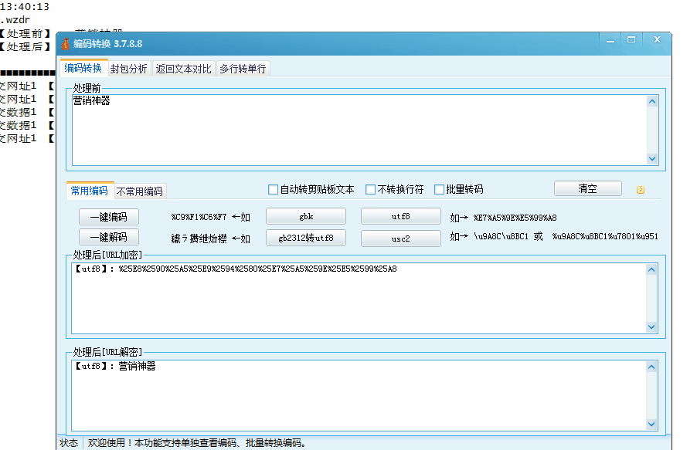This screenshot has height=450, width=697.
Task: Click the 一键编码 button
Action: point(109,216)
